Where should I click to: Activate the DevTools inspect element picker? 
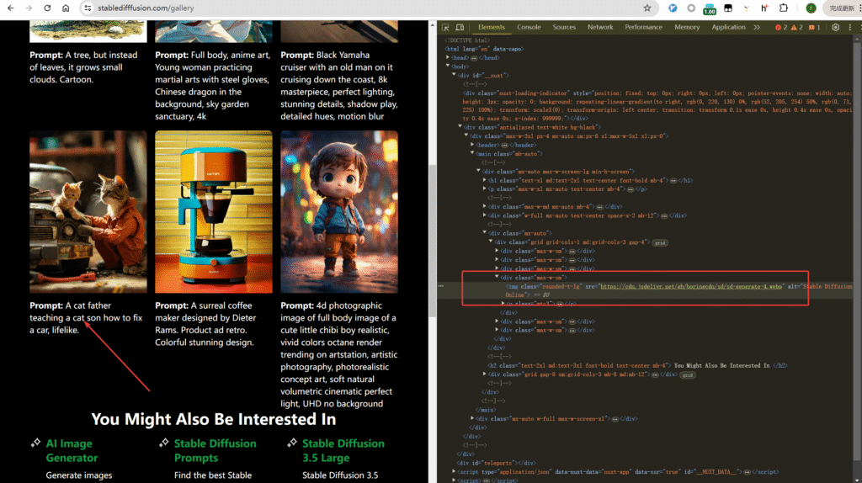tap(445, 27)
